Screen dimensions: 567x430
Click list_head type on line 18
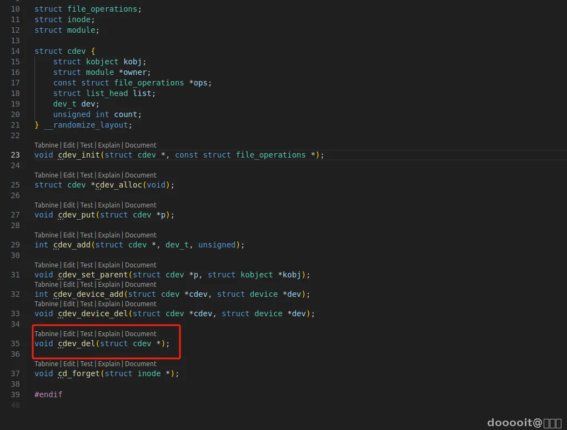tap(107, 93)
